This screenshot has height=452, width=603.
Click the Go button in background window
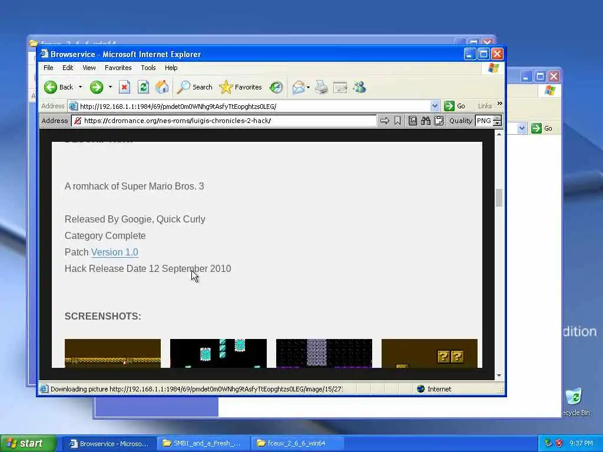pyautogui.click(x=542, y=128)
